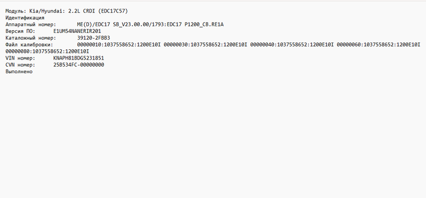426x198 pixels.
Task: Click the "Модуль:" label text
Action: 16,11
